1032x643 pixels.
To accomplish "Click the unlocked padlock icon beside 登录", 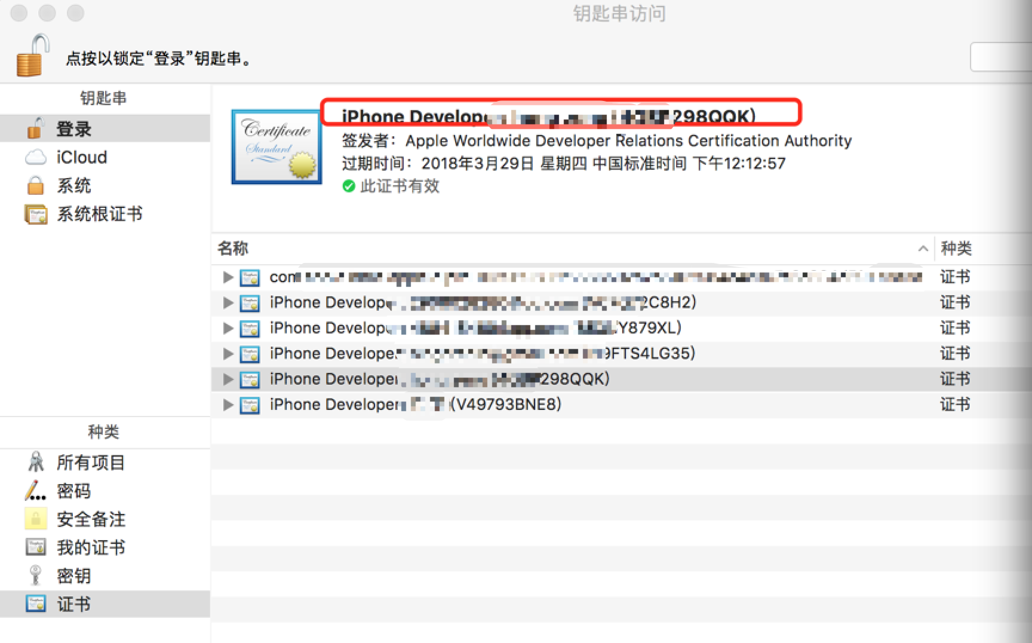I will 35,128.
